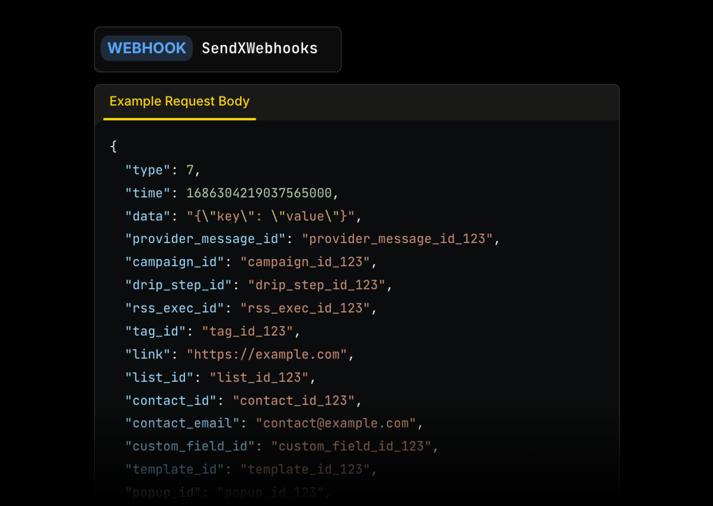The image size is (713, 506).
Task: Click the "contact@example.com" value
Action: [x=336, y=423]
